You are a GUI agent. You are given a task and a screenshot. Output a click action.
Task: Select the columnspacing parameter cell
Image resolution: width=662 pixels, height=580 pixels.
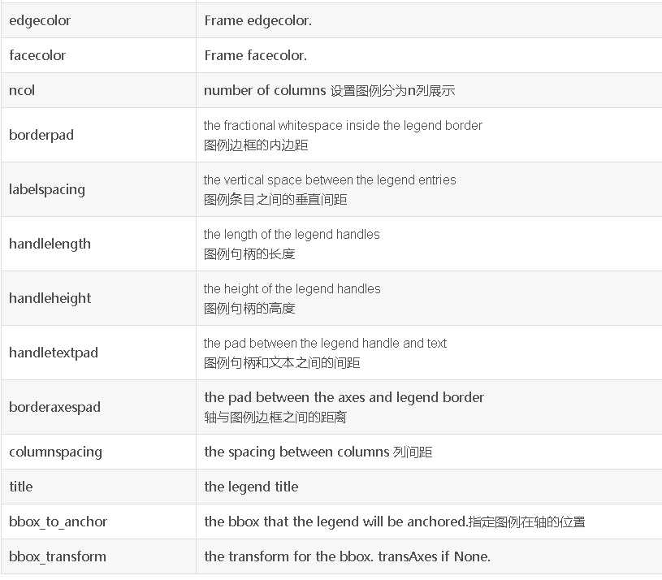(x=99, y=452)
